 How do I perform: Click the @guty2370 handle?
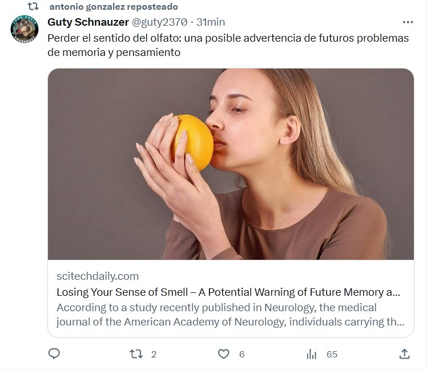161,22
